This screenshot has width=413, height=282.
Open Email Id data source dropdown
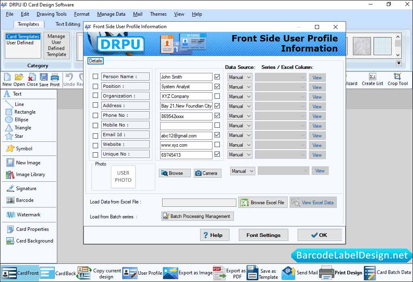(x=240, y=135)
